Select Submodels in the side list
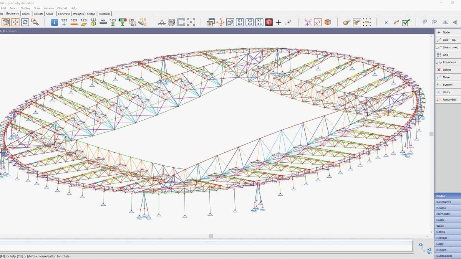This screenshot has width=461, height=259. 448,256
